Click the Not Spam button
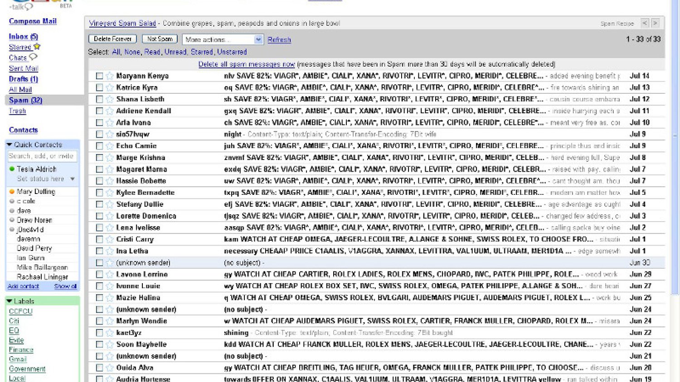Image resolution: width=680 pixels, height=382 pixels. (160, 39)
